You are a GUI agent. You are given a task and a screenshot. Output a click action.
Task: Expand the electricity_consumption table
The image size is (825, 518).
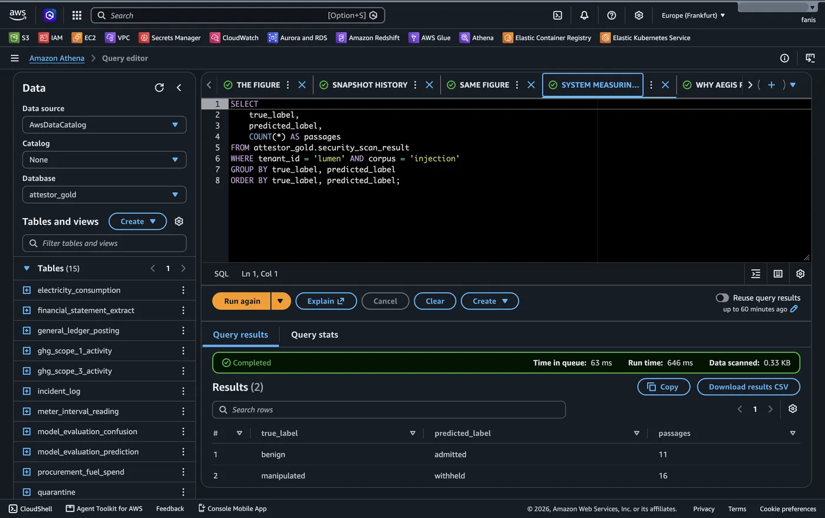[27, 291]
